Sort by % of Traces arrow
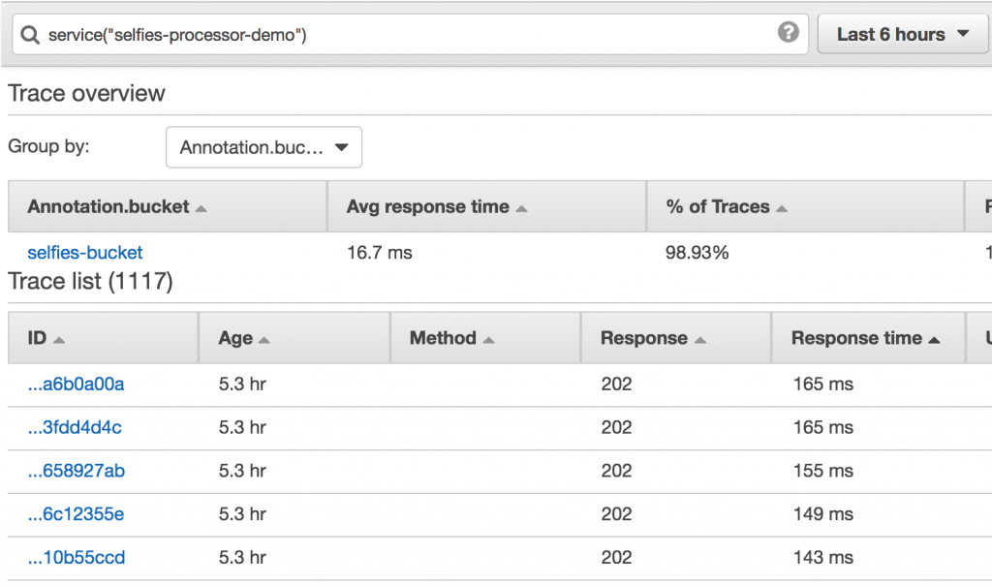The height and width of the screenshot is (586, 992). pyautogui.click(x=782, y=209)
